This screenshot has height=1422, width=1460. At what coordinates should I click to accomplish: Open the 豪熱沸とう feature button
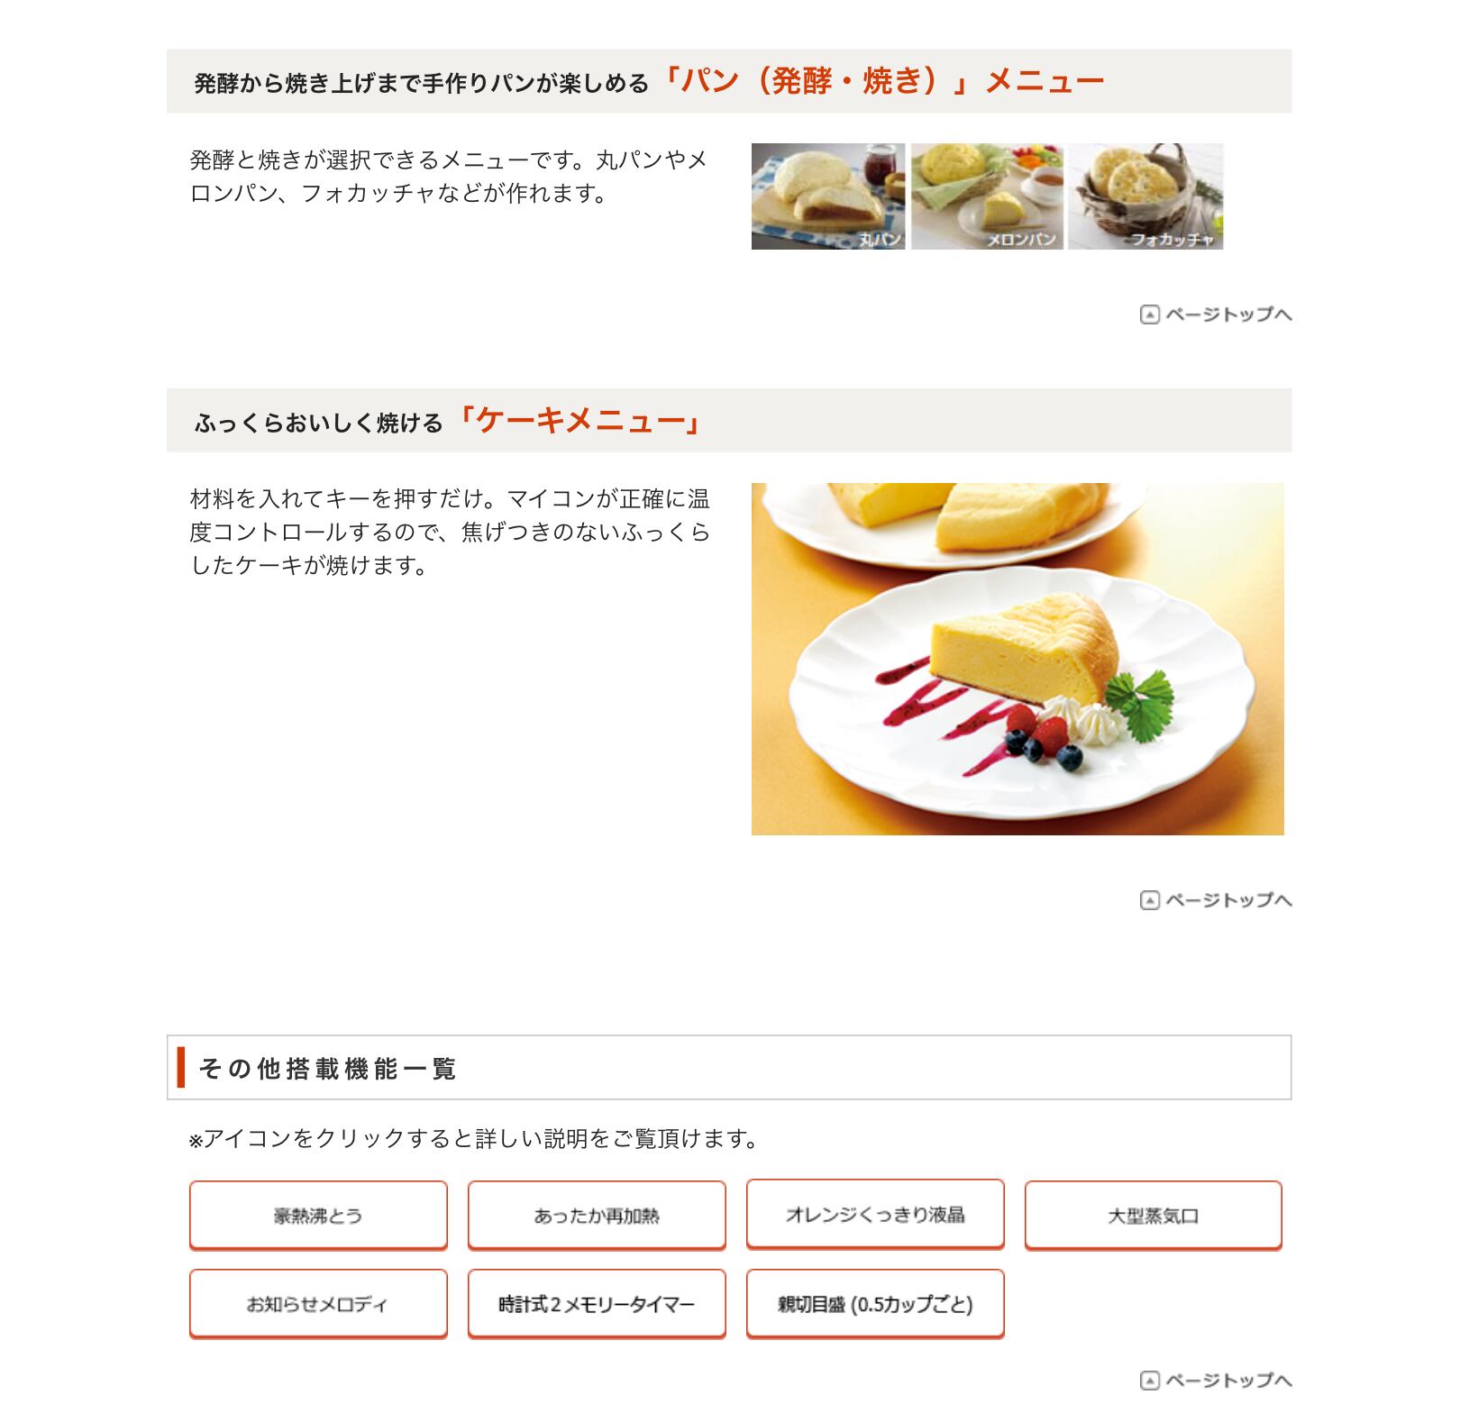[x=318, y=1215]
